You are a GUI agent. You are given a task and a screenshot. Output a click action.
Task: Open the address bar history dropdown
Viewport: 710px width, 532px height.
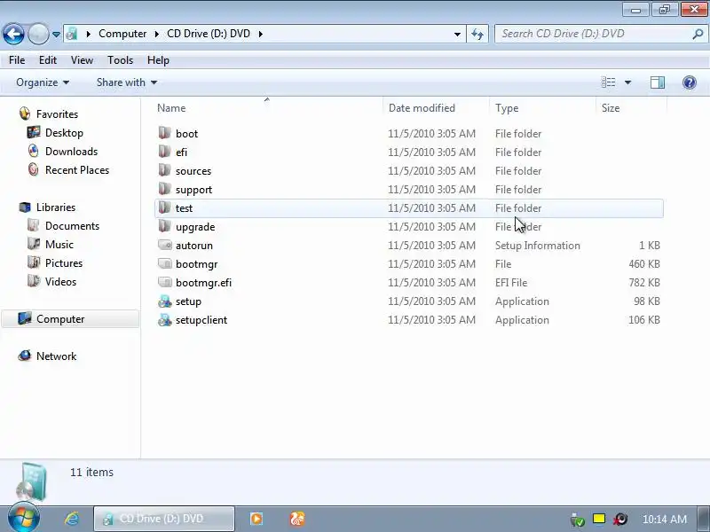click(x=457, y=35)
